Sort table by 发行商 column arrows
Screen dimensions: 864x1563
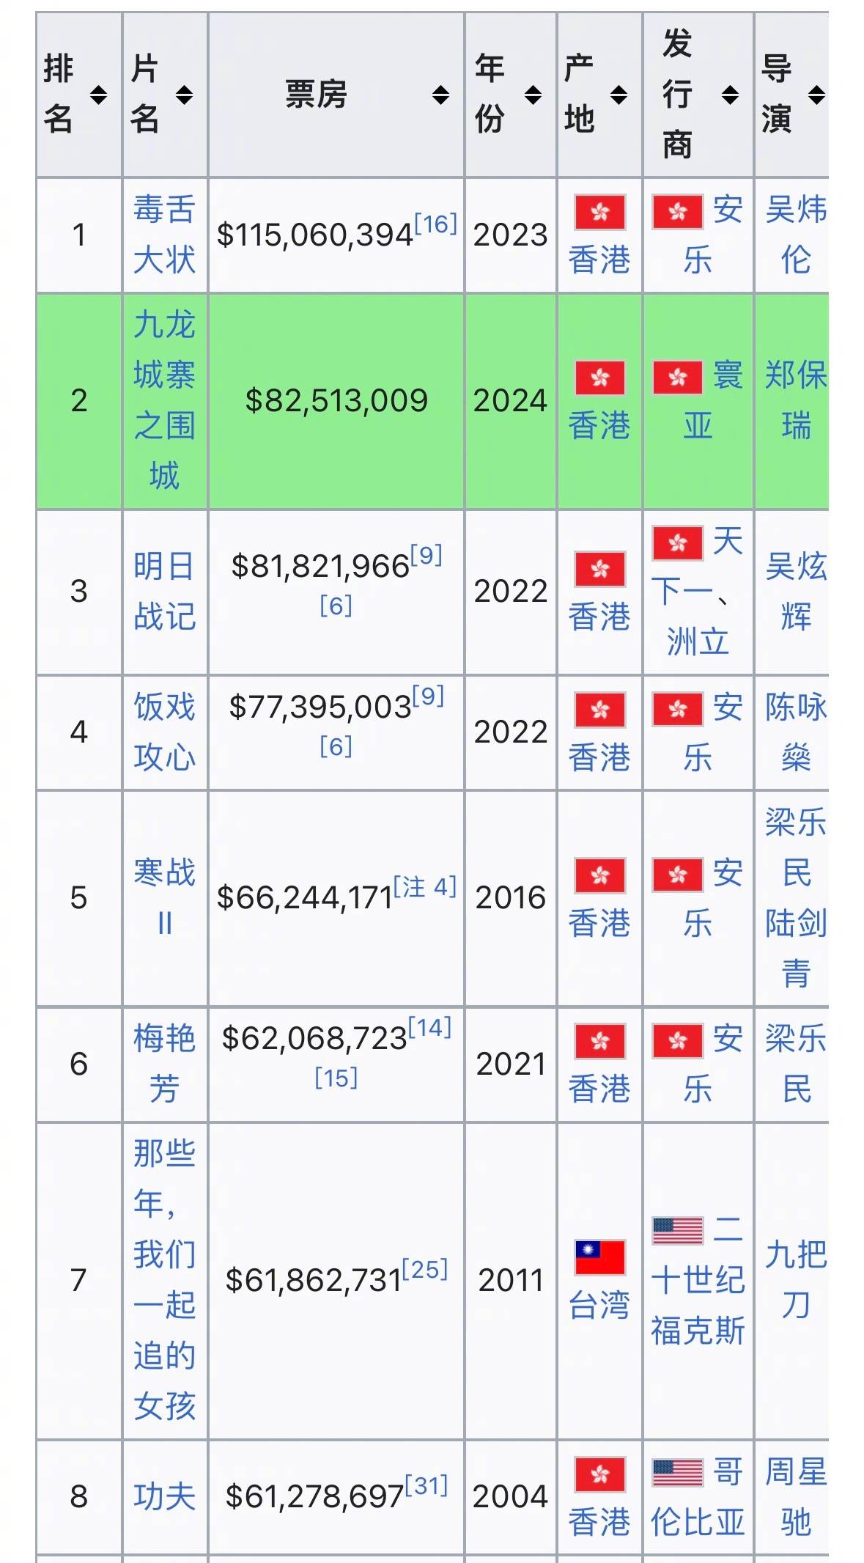point(730,95)
